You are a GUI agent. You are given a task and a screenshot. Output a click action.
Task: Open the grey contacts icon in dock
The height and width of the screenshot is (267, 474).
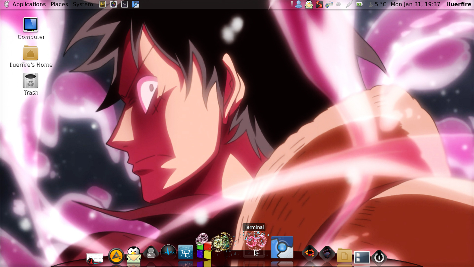[151, 253]
